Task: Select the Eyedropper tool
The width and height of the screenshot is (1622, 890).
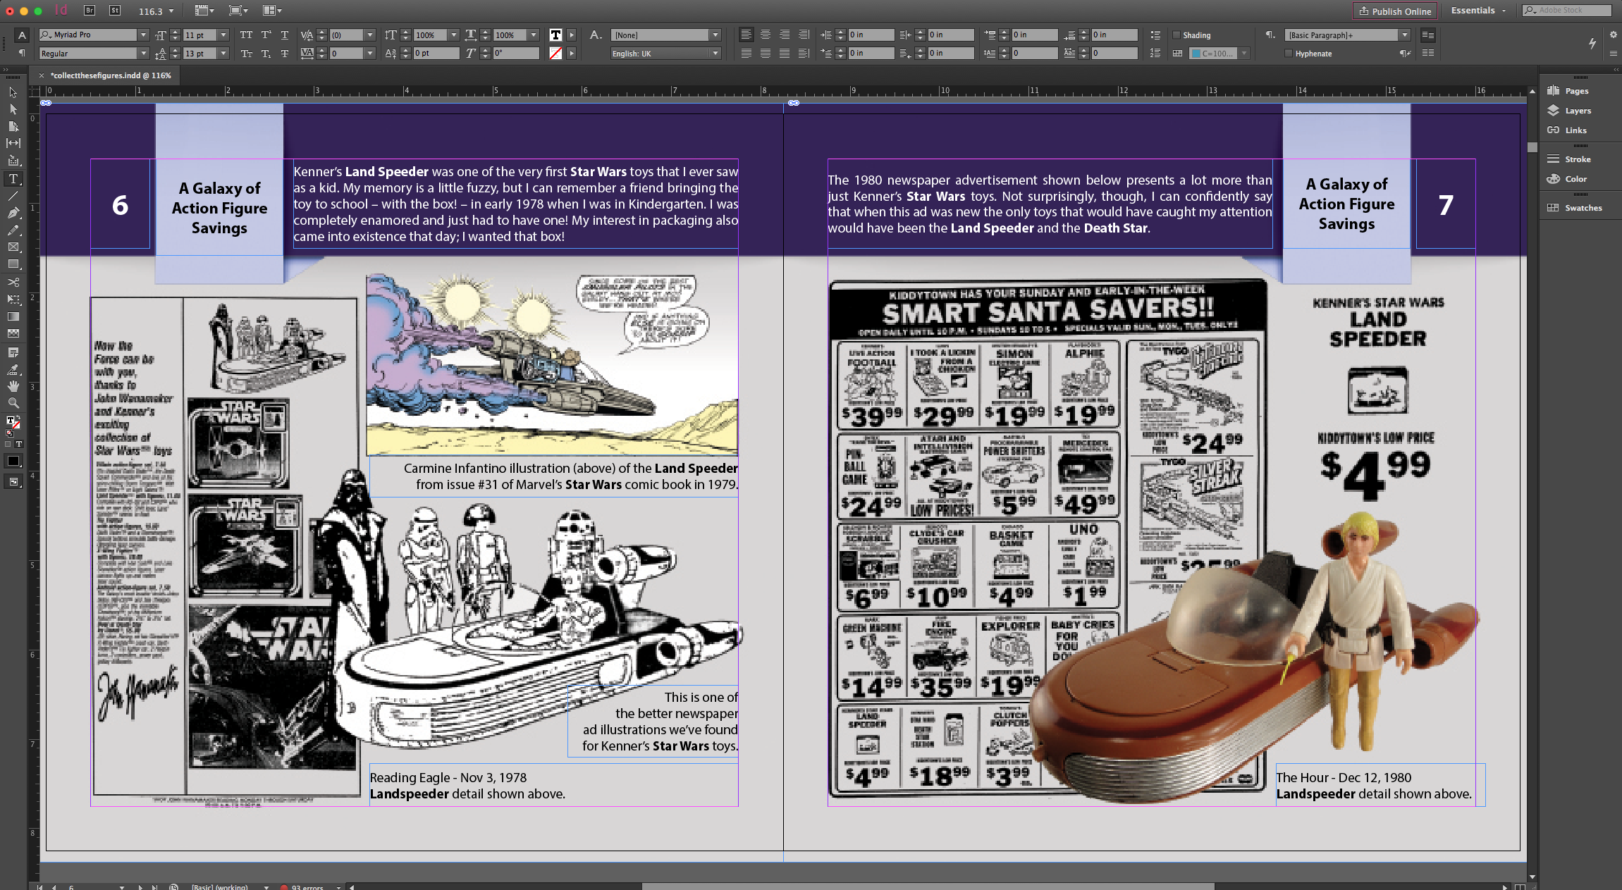Action: click(x=13, y=369)
